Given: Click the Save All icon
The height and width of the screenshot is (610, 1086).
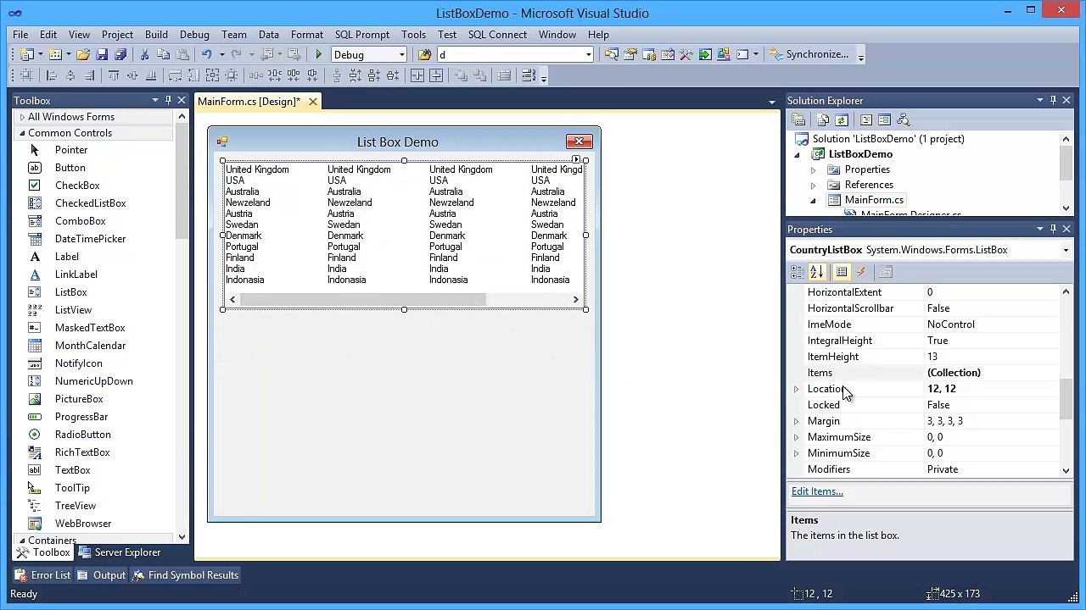Looking at the screenshot, I should coord(120,54).
